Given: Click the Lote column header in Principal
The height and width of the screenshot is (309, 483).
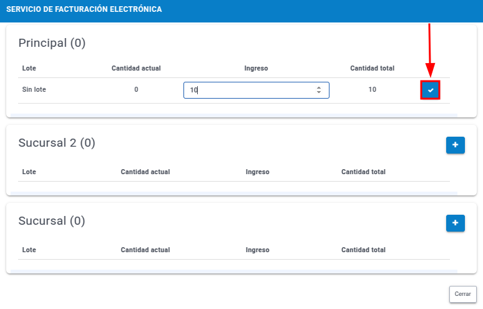Looking at the screenshot, I should tap(29, 68).
